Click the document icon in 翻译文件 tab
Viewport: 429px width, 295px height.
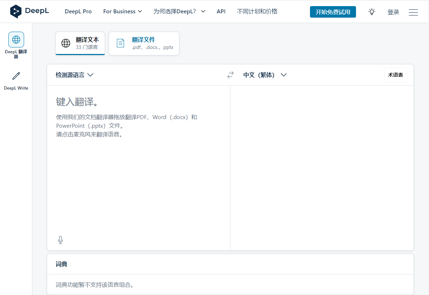tap(120, 43)
